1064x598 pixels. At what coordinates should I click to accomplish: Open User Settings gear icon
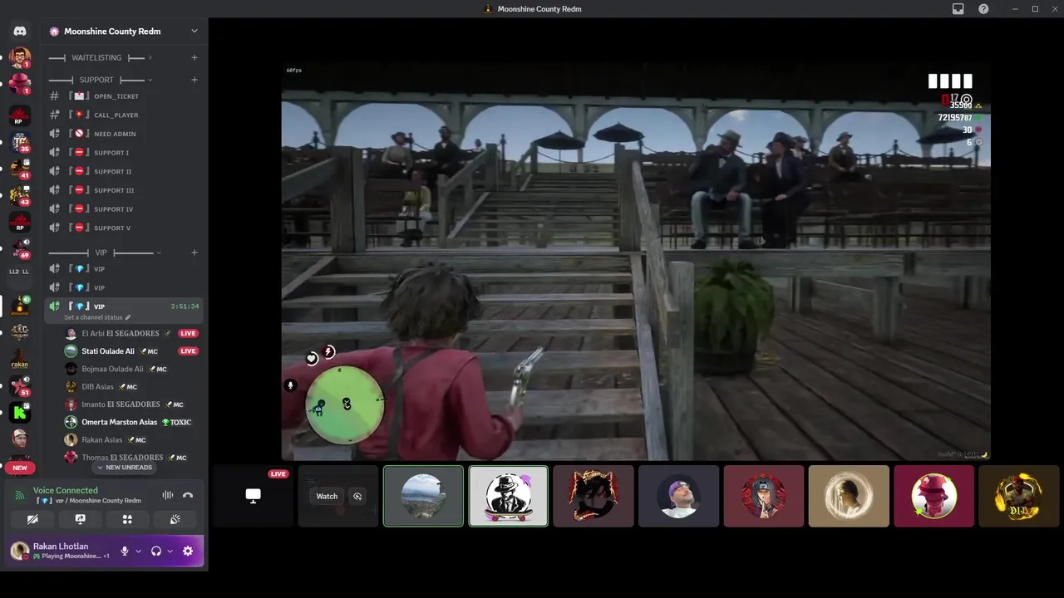tap(188, 551)
